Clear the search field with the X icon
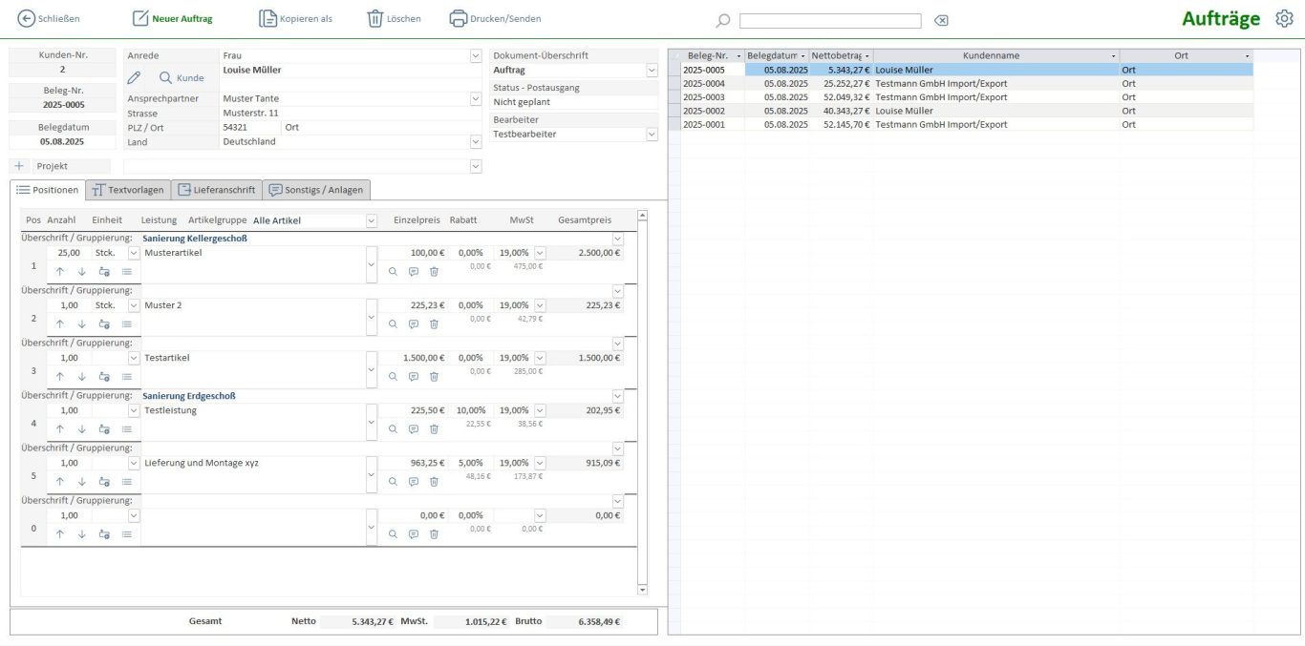1305x646 pixels. point(941,21)
